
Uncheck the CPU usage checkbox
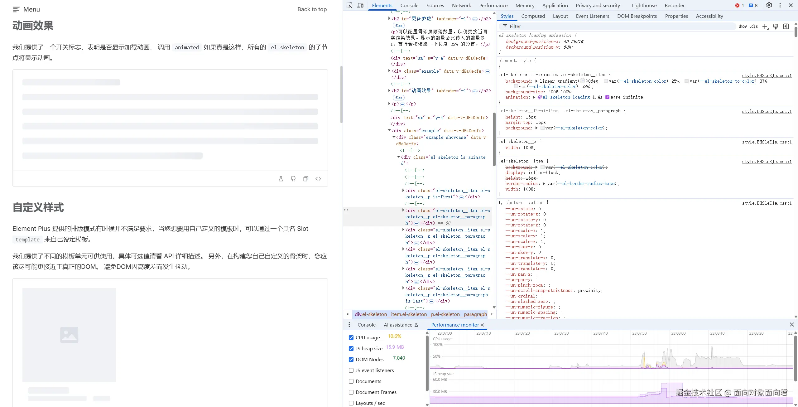point(351,337)
